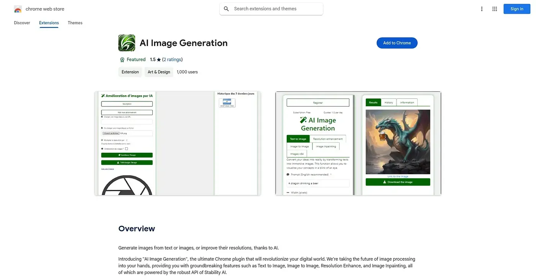Open the Extensions tab
Image resolution: width=536 pixels, height=279 pixels.
click(x=49, y=23)
